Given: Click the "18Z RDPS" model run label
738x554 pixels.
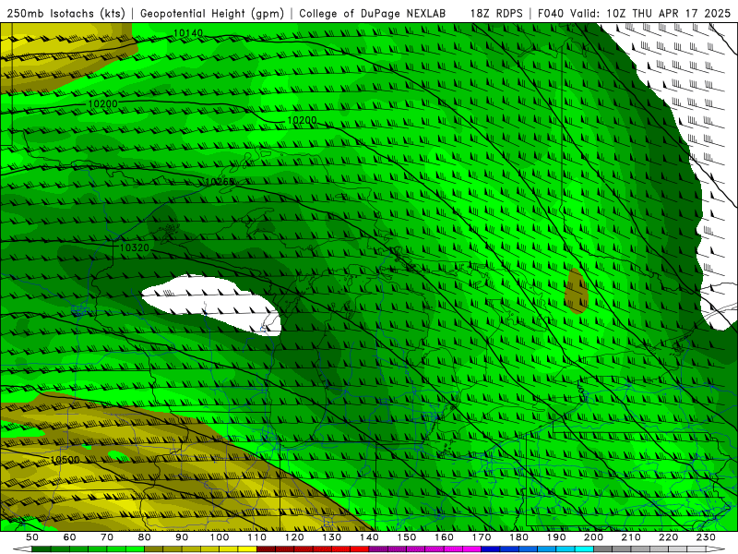Looking at the screenshot, I should tap(496, 14).
